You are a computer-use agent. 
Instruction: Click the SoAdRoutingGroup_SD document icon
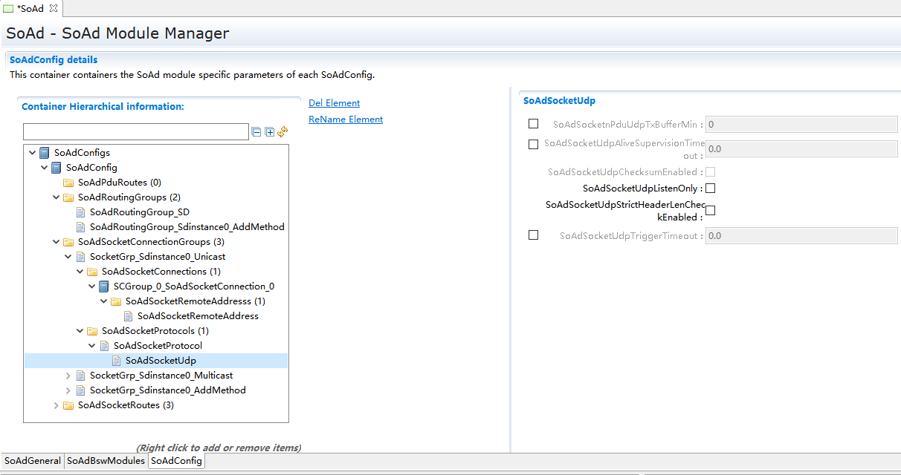80,212
